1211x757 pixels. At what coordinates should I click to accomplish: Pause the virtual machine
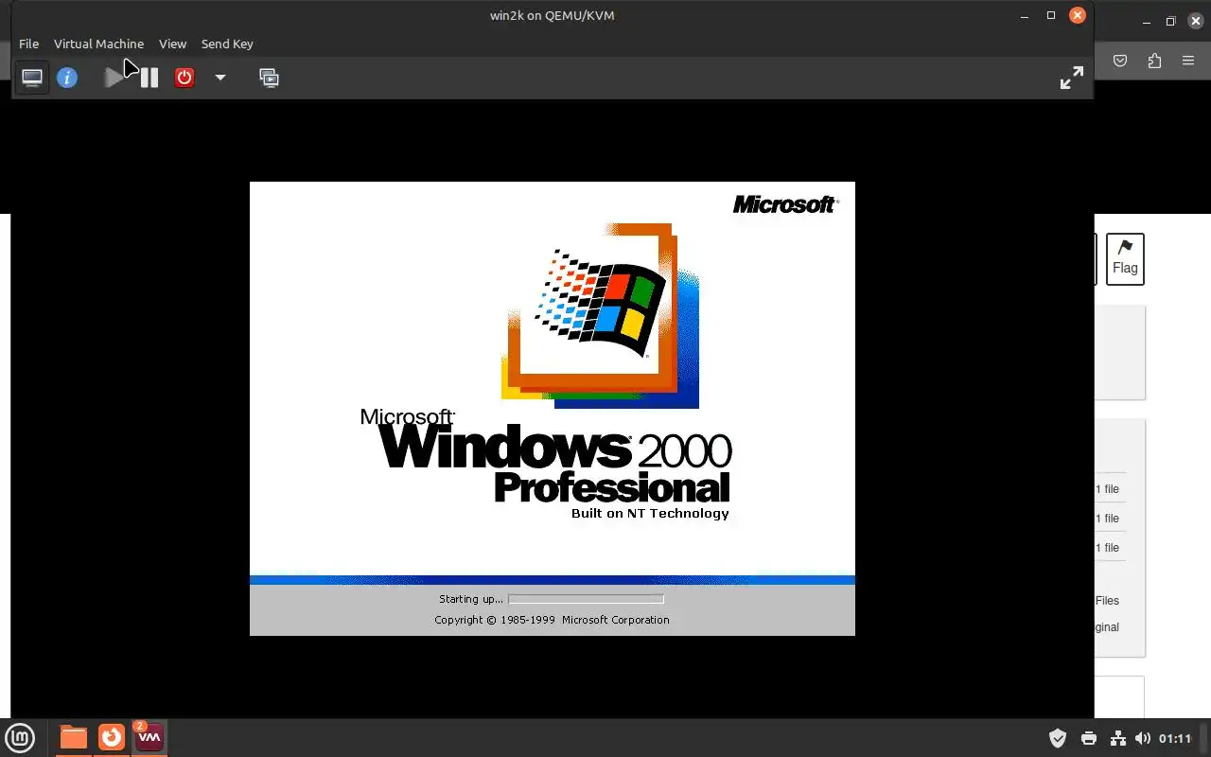click(149, 78)
